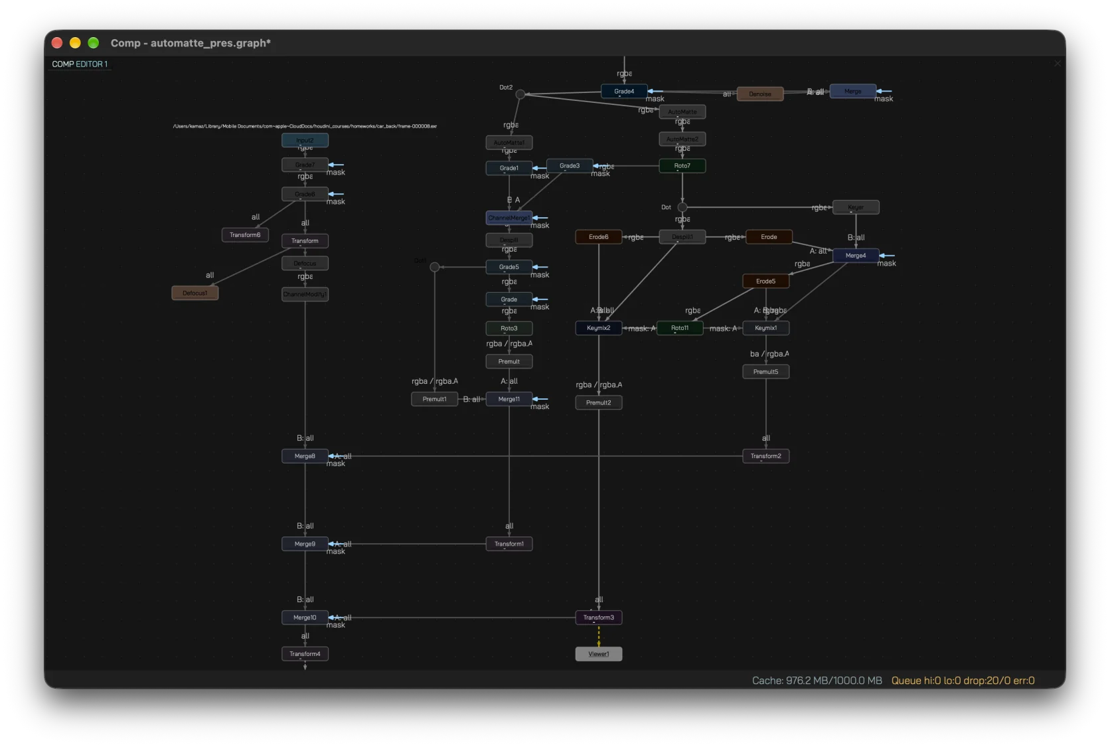Click the mask input arrow on Grade8
The image size is (1110, 747).
click(337, 194)
